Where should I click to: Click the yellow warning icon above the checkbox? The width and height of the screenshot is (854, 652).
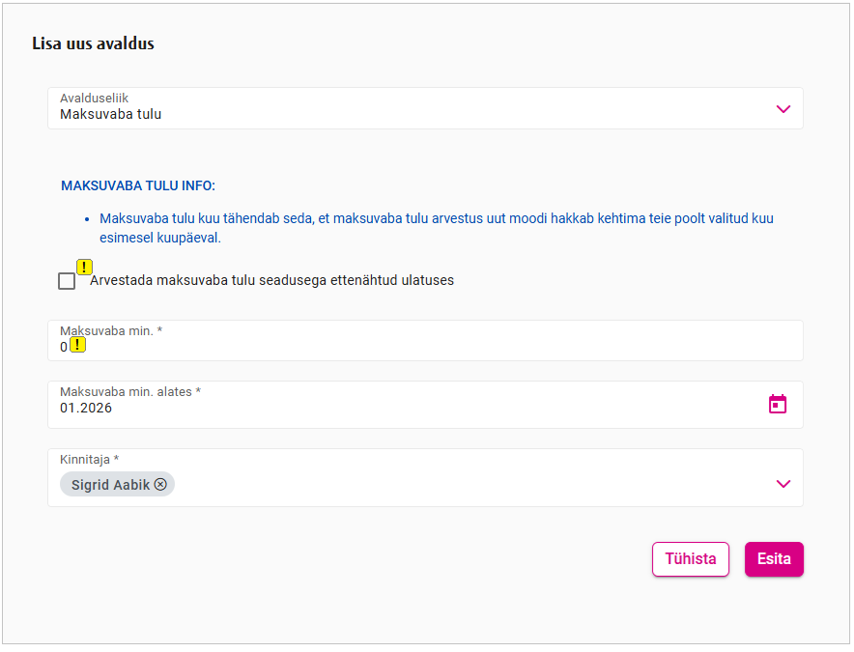[85, 268]
